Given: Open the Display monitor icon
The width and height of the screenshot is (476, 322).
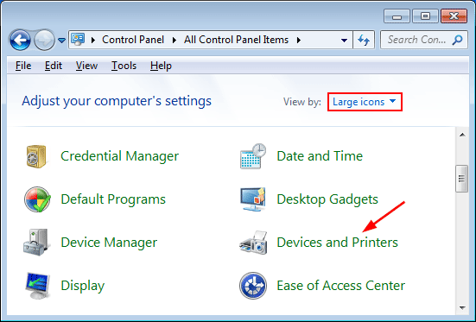Looking at the screenshot, I should pyautogui.click(x=37, y=285).
